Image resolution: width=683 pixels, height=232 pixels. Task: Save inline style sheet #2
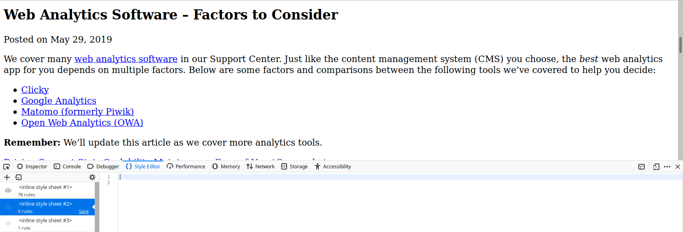84,211
